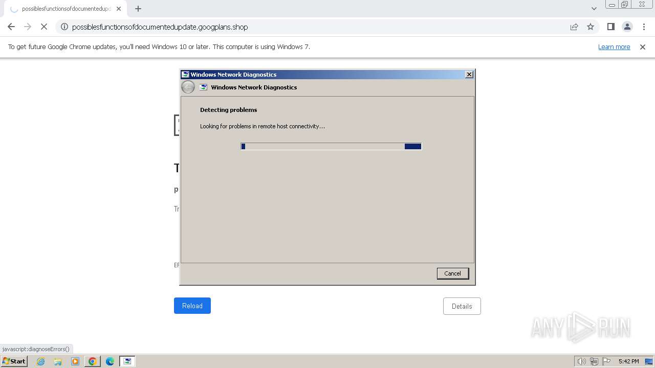
Task: Click the Detecting problems heading
Action: click(x=229, y=110)
